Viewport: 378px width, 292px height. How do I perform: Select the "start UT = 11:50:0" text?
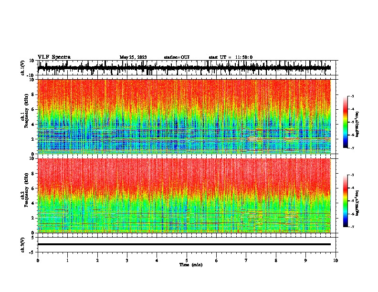(x=231, y=57)
